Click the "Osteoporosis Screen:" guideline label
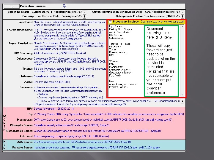Viewport: 214px width, 160px height. (x=20, y=131)
